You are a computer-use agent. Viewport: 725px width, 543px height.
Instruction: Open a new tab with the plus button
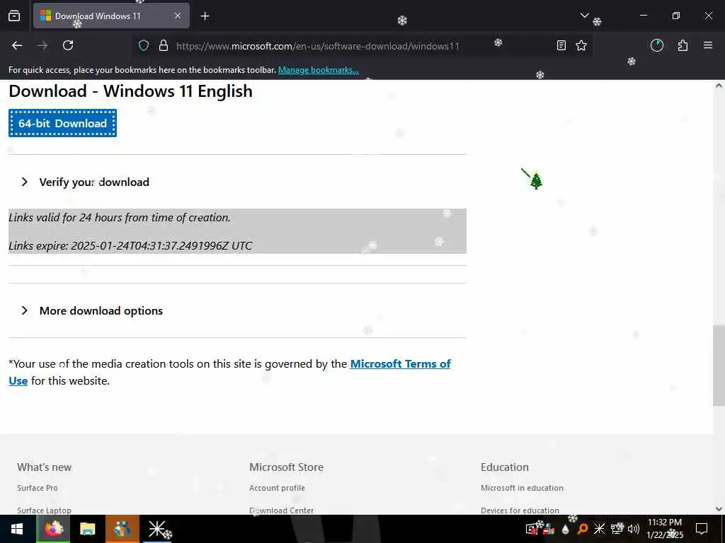point(205,16)
